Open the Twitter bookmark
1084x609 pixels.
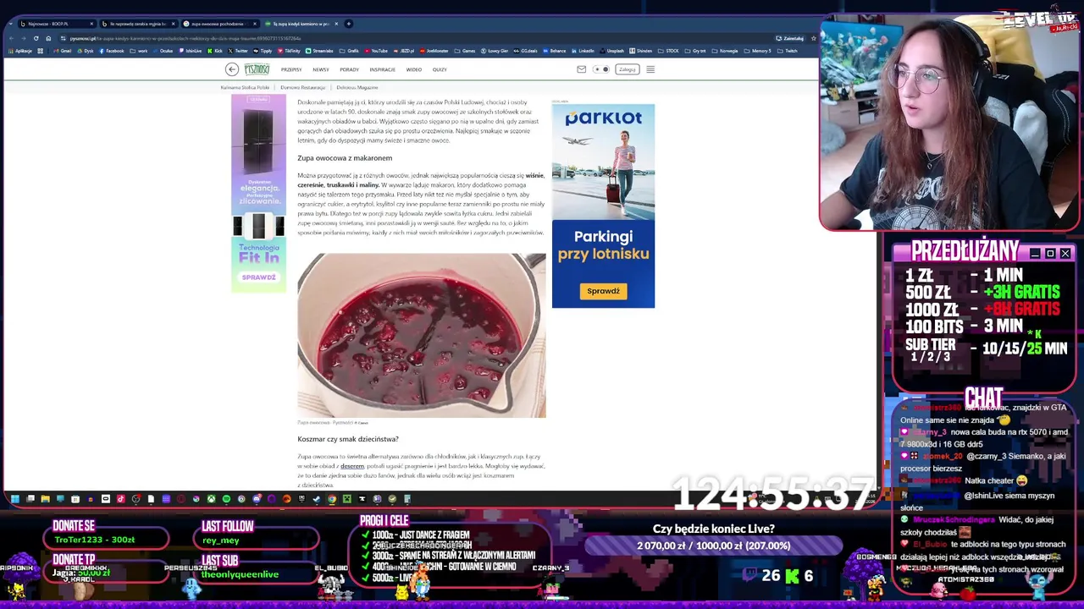(237, 51)
